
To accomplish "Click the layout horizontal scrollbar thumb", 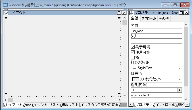I will pos(10,100).
